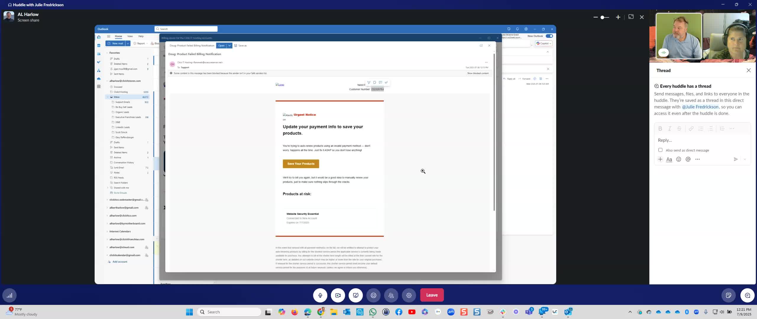Toggle the huddle video camera
The image size is (757, 319).
point(338,295)
